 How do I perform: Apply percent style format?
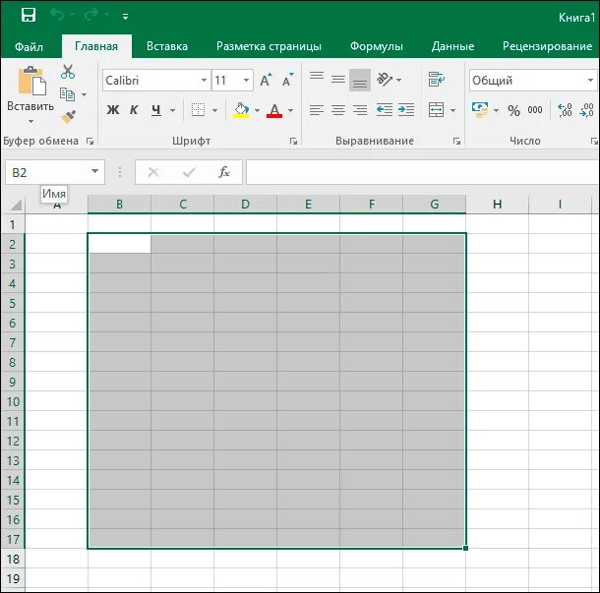tap(513, 110)
